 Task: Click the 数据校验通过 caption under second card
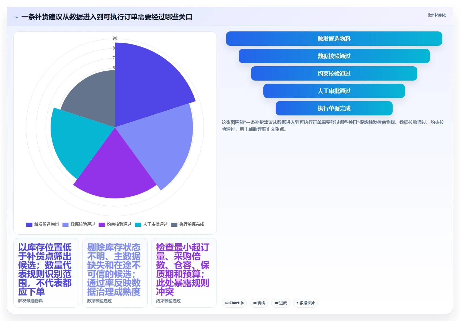click(100, 301)
